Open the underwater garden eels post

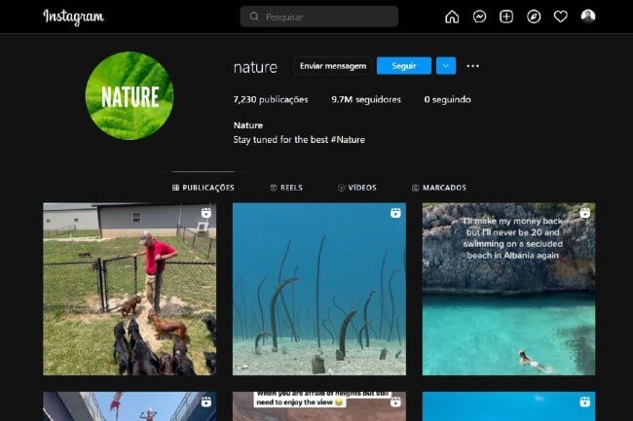(x=318, y=289)
